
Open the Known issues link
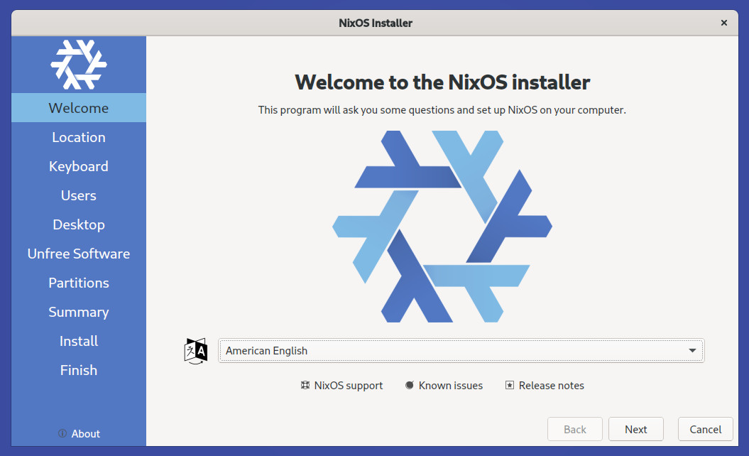[444, 385]
